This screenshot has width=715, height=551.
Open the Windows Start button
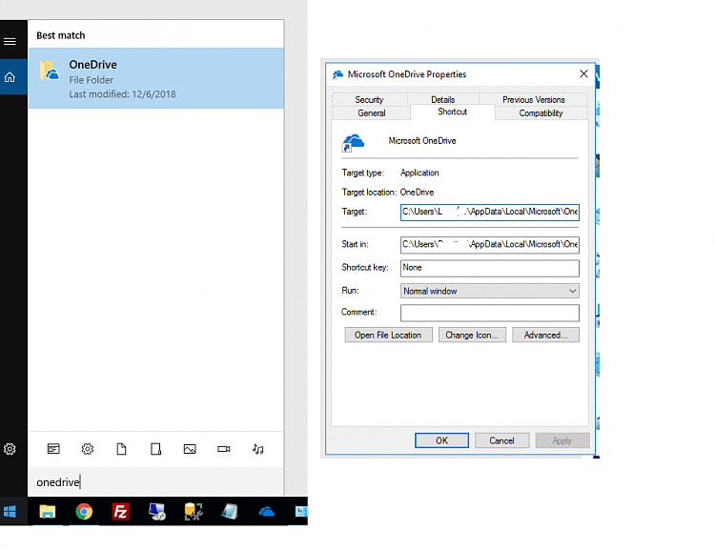(10, 512)
